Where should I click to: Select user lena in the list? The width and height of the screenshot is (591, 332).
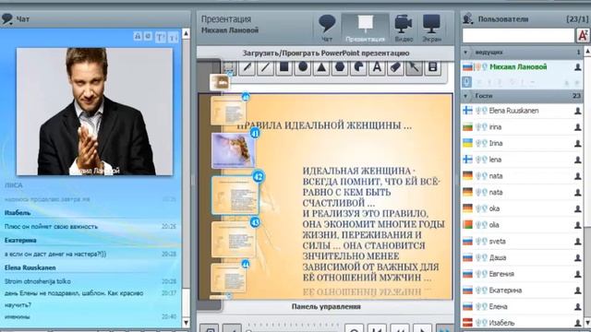point(522,160)
